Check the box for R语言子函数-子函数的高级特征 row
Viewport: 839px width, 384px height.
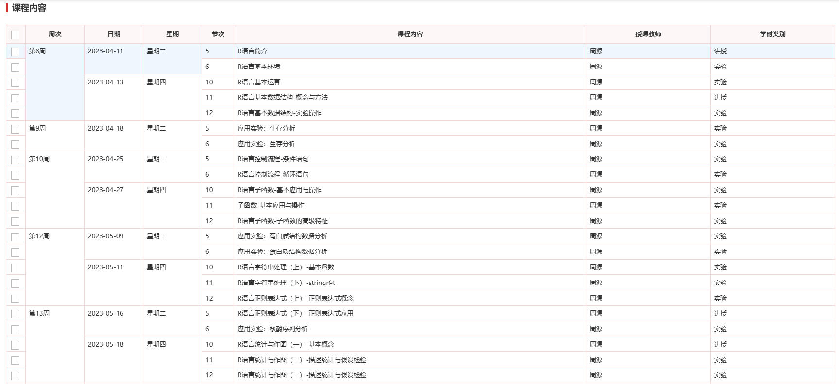click(x=16, y=221)
